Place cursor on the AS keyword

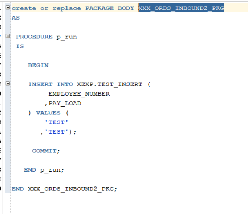[x=16, y=18]
